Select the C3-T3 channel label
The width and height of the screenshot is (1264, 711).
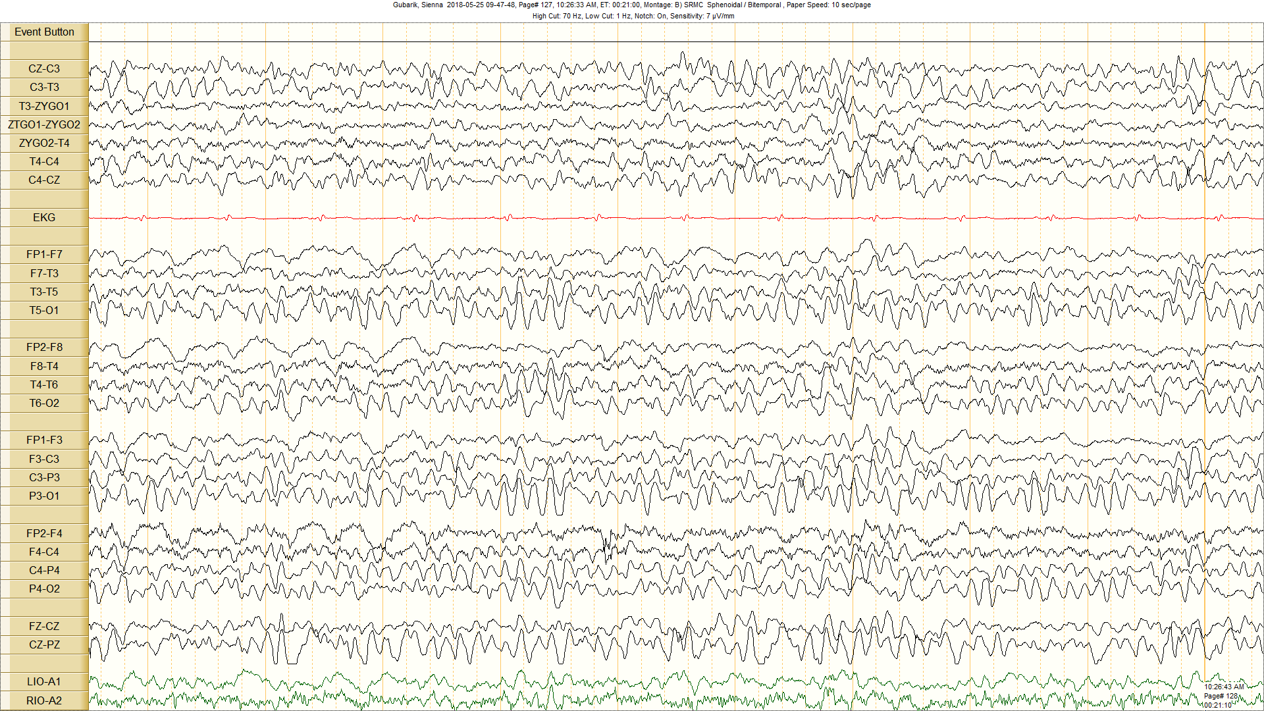[44, 87]
